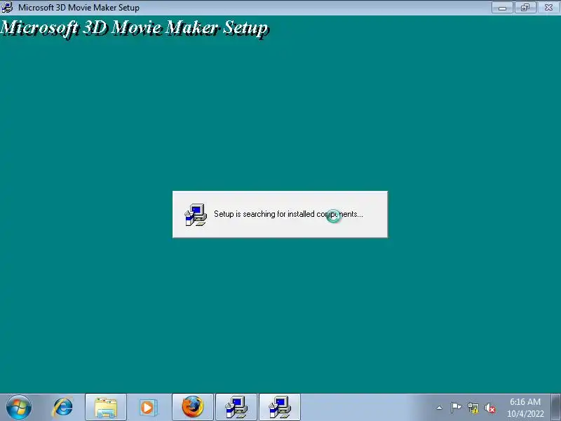This screenshot has height=421, width=561.
Task: Click the network status tray icon
Action: (x=473, y=408)
